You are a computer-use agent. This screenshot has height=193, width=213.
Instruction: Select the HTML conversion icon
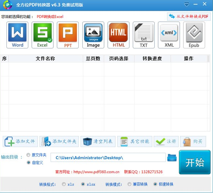pos(118,35)
